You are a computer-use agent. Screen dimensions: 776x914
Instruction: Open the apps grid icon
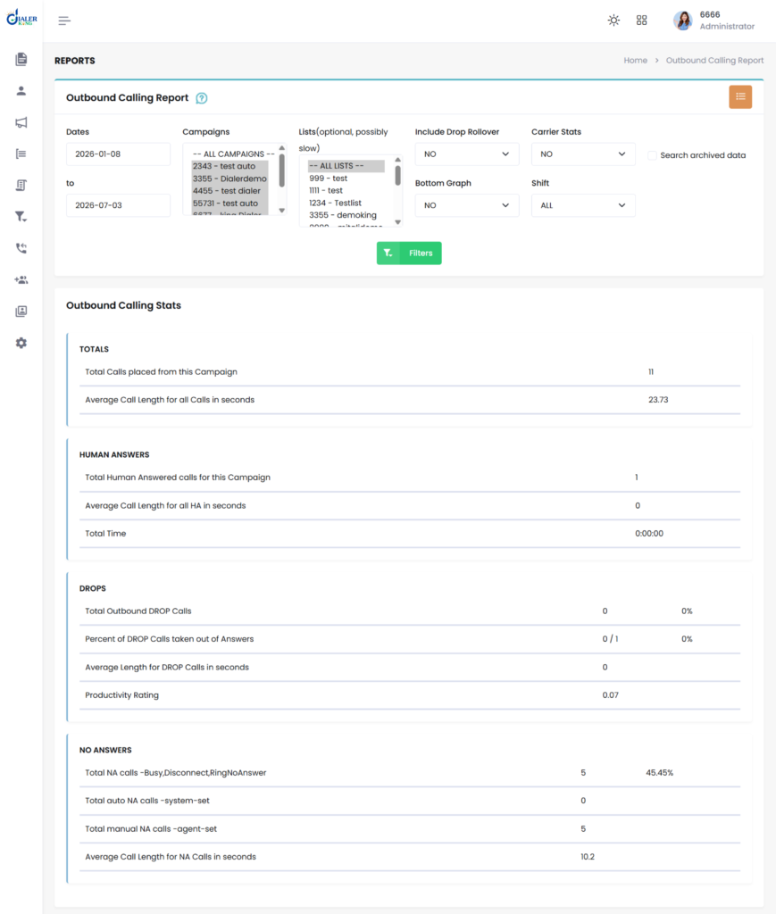click(x=641, y=21)
